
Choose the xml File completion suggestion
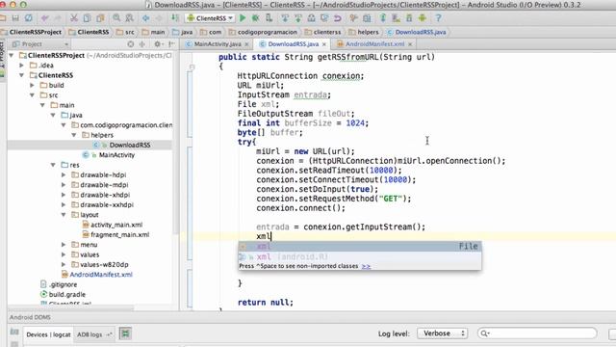(x=359, y=247)
